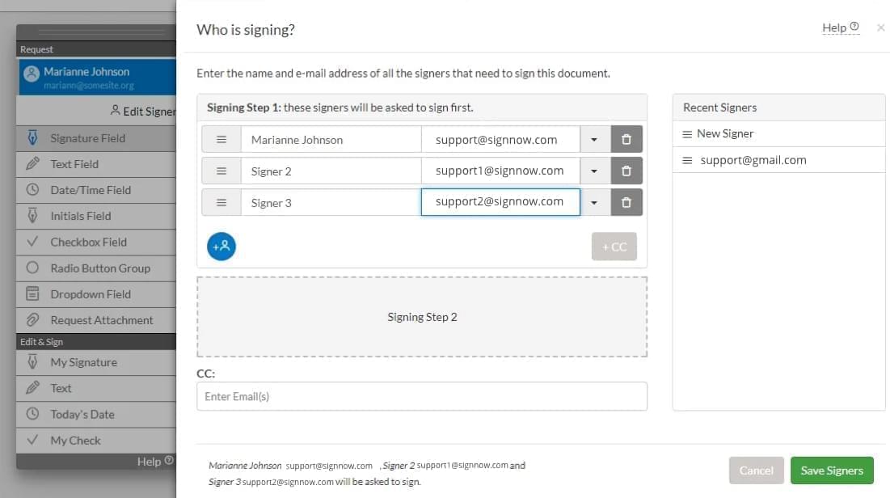Expand the dropdown for support@signnow.com
The width and height of the screenshot is (890, 498).
pos(594,139)
